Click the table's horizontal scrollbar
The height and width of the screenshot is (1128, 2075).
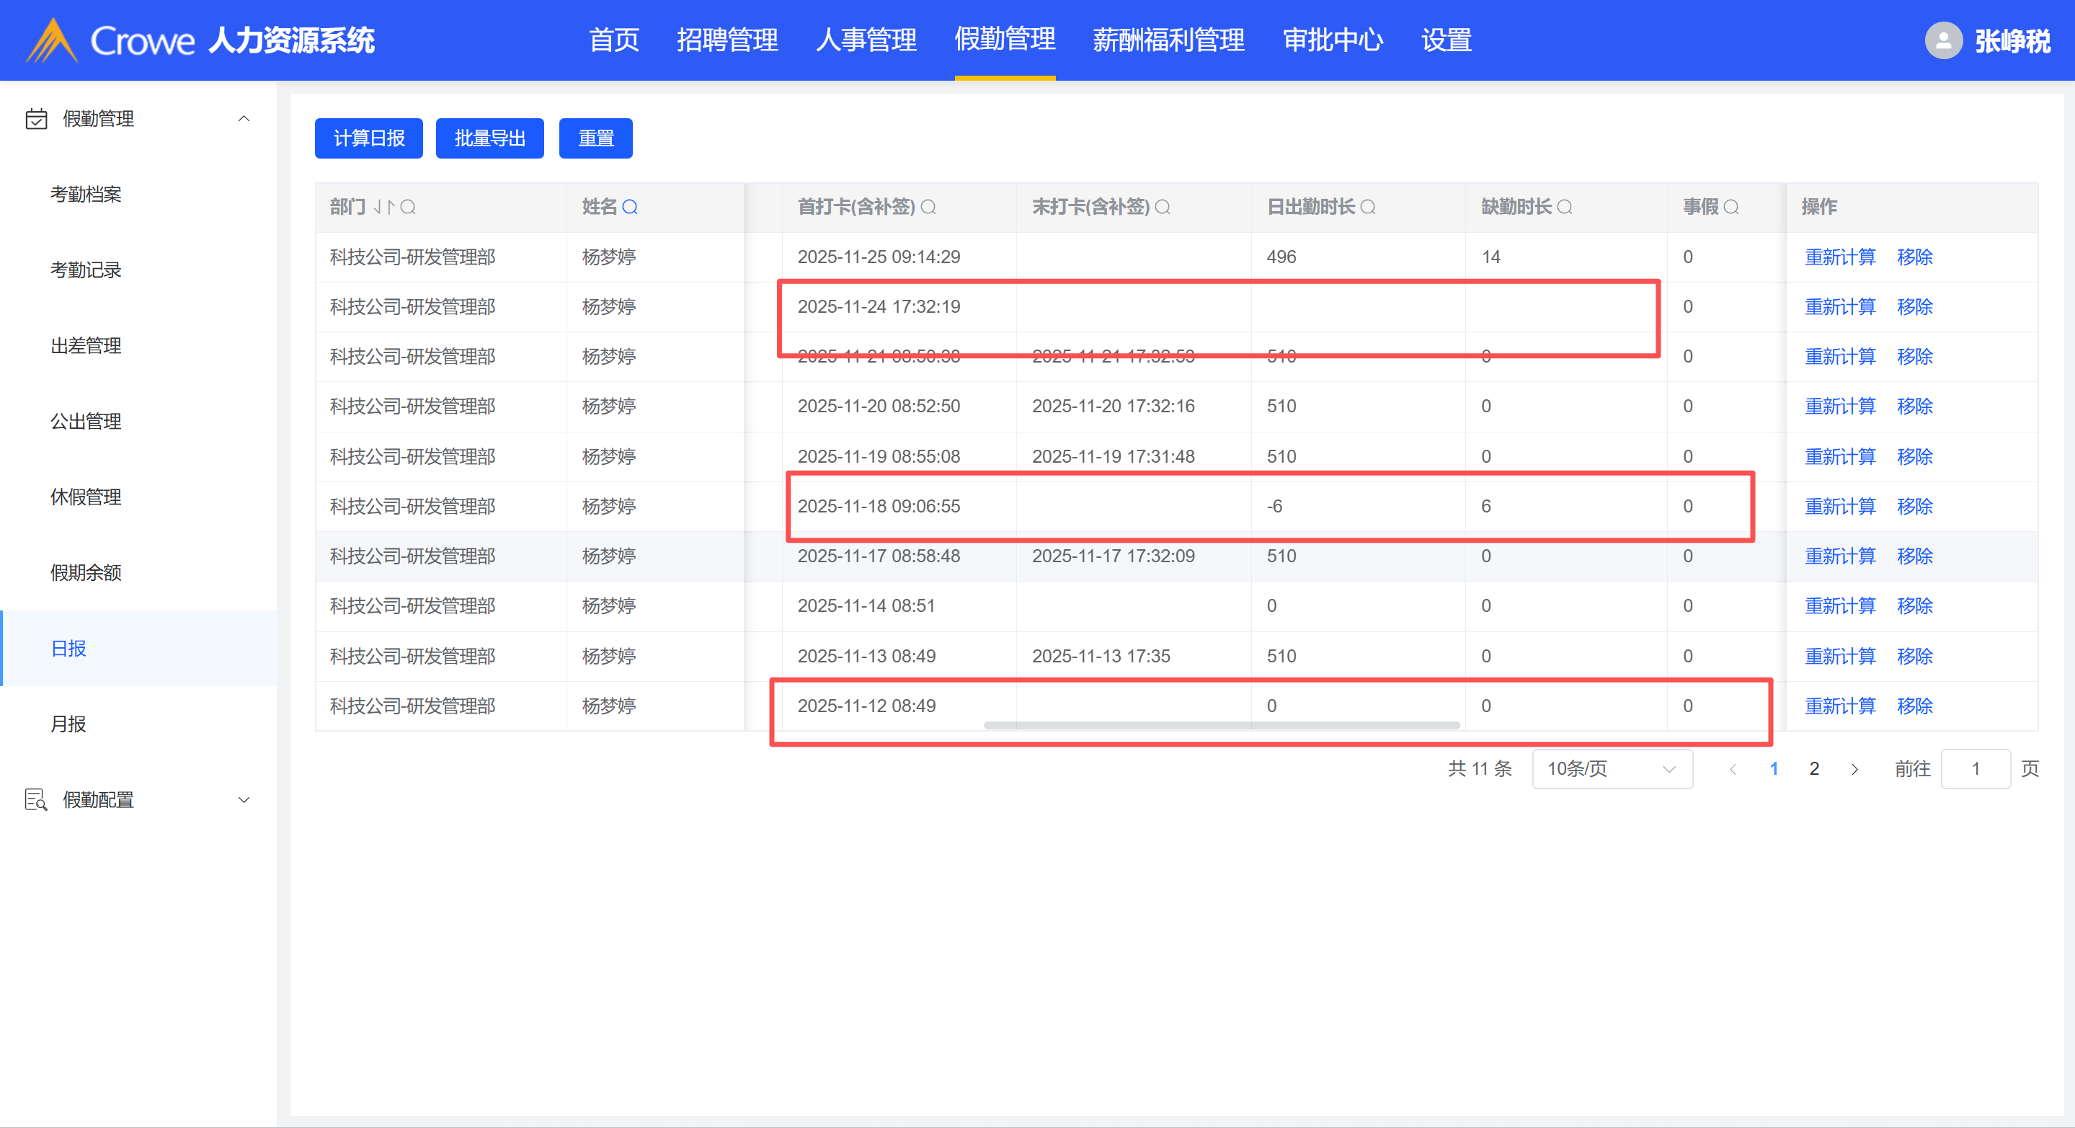pos(1221,725)
